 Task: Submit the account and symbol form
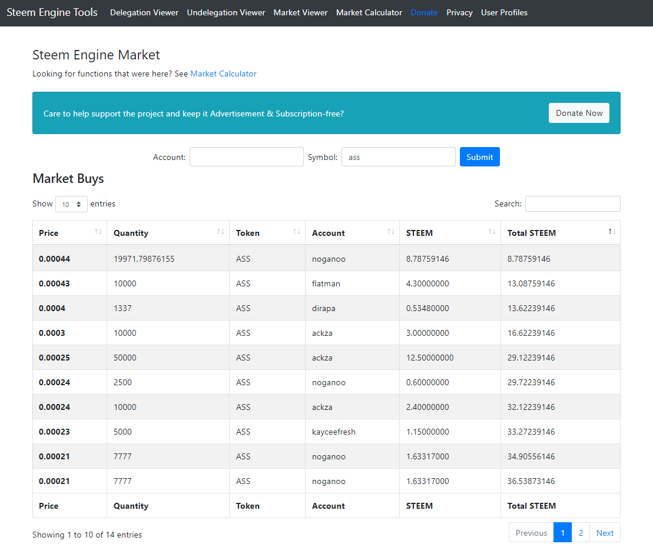pos(479,157)
